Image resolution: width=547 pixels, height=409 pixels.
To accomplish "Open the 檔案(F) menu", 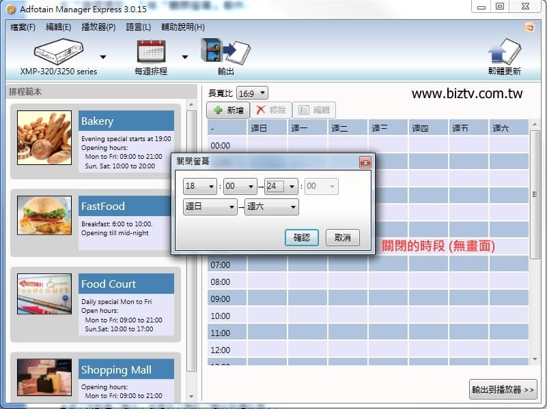I will pyautogui.click(x=23, y=27).
